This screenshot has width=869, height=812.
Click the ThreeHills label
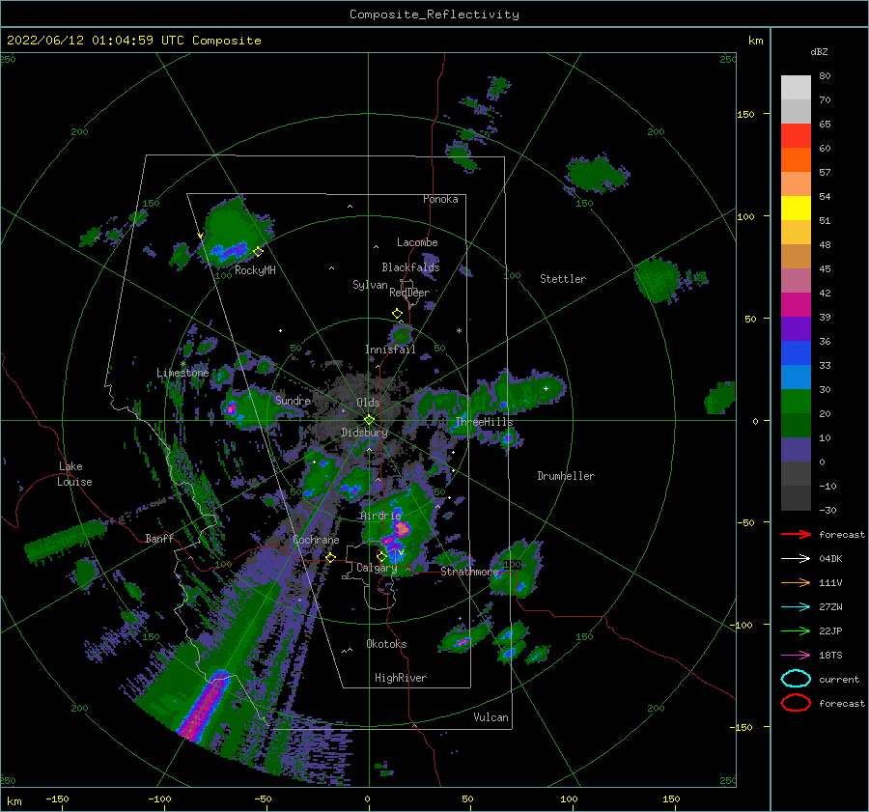[x=484, y=422]
